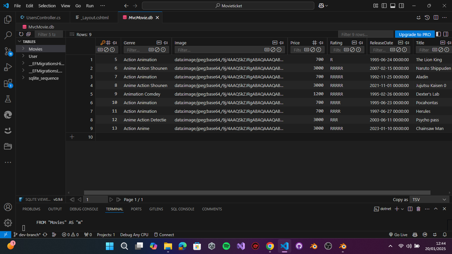Open the Copilot dropdown arrow in title bar

[x=327, y=6]
